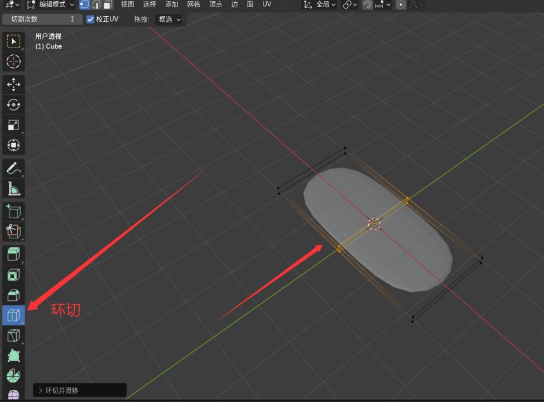Expand the 环切并滑移 operator panel

coord(40,390)
